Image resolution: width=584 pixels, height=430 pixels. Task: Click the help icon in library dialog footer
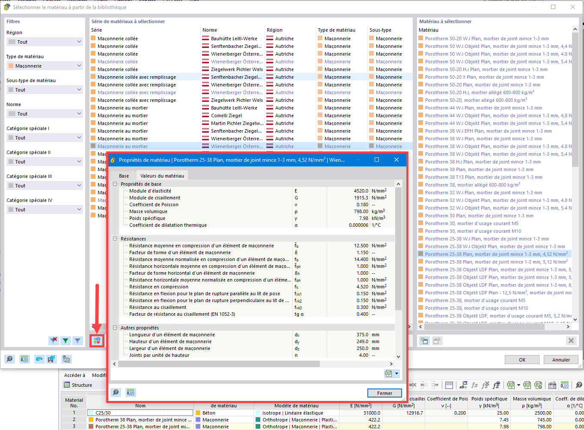9,359
